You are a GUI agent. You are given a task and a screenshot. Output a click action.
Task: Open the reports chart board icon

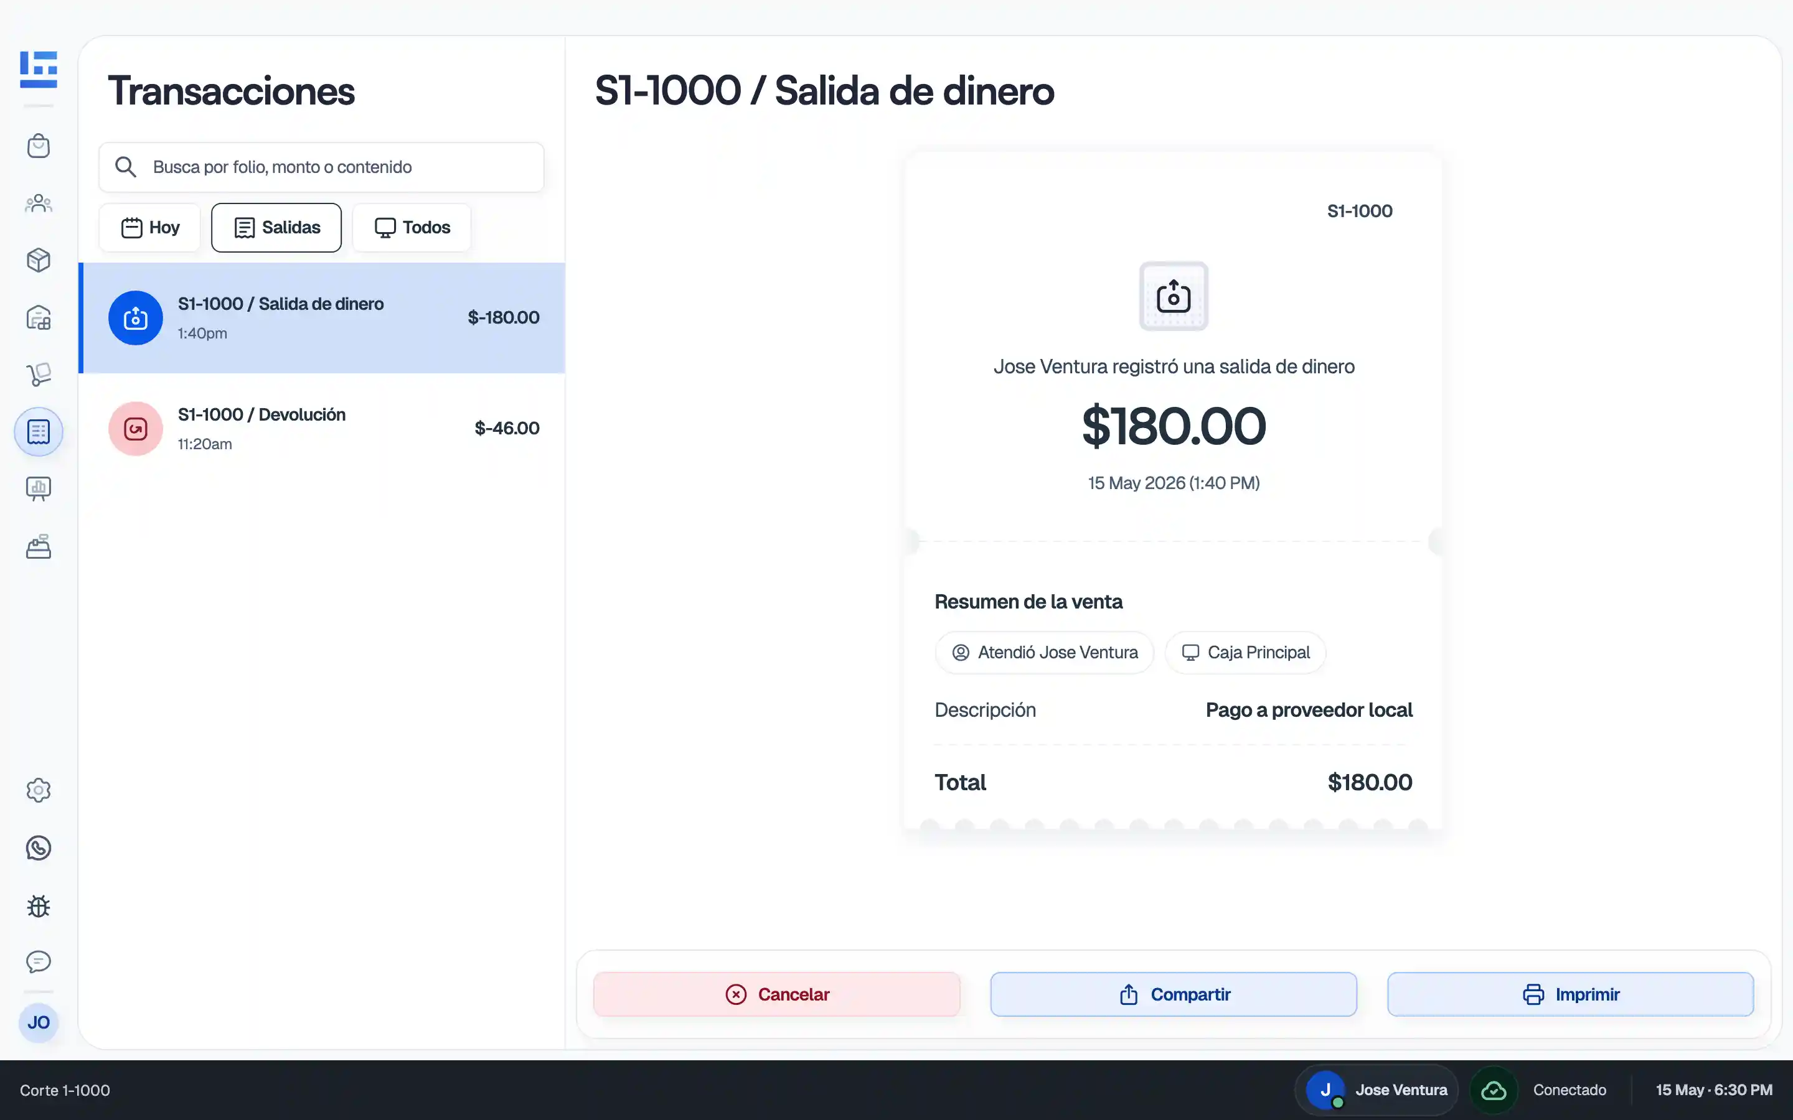pyautogui.click(x=39, y=489)
